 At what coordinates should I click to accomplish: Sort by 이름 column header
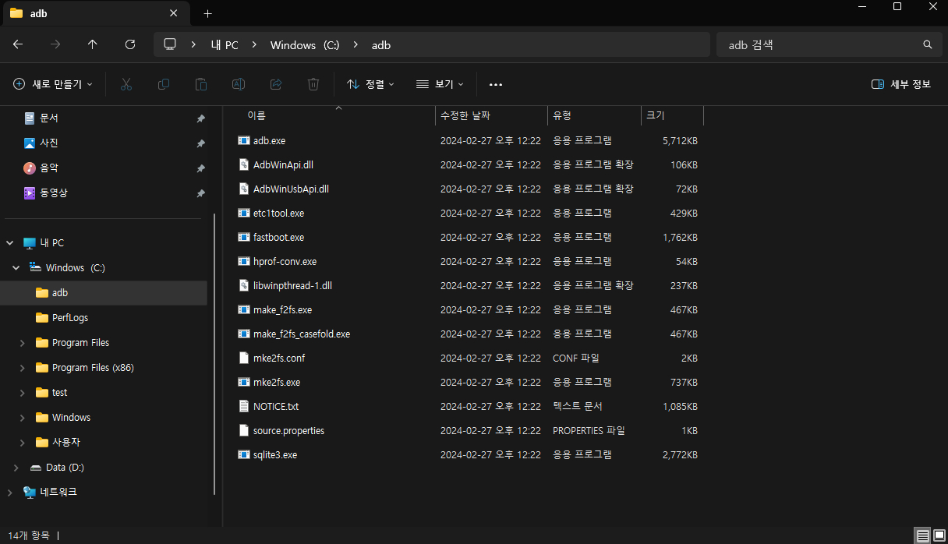point(256,115)
